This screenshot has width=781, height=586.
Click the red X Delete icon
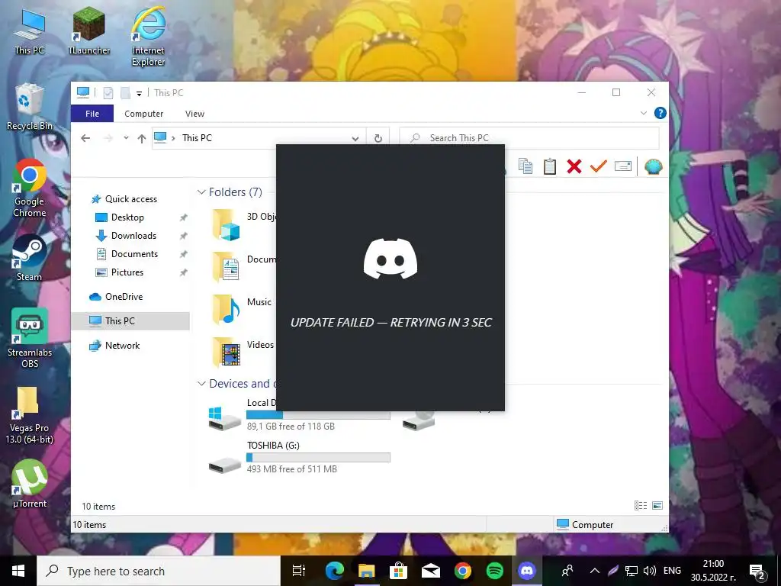click(x=574, y=166)
